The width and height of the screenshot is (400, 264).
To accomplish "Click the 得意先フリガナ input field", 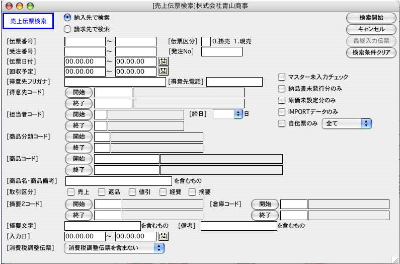I will 115,82.
